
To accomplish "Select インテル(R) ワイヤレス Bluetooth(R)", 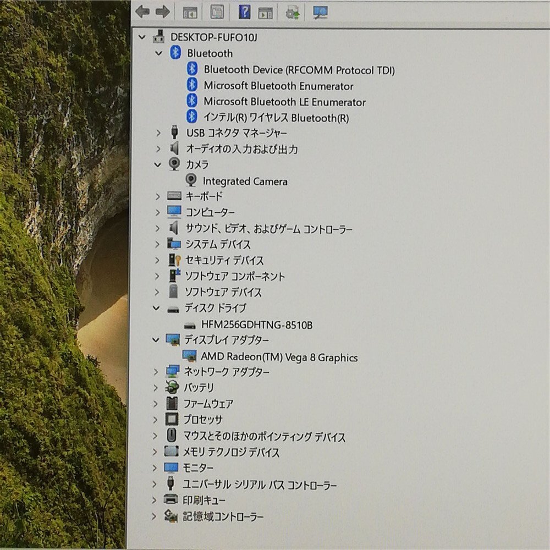I will (276, 118).
